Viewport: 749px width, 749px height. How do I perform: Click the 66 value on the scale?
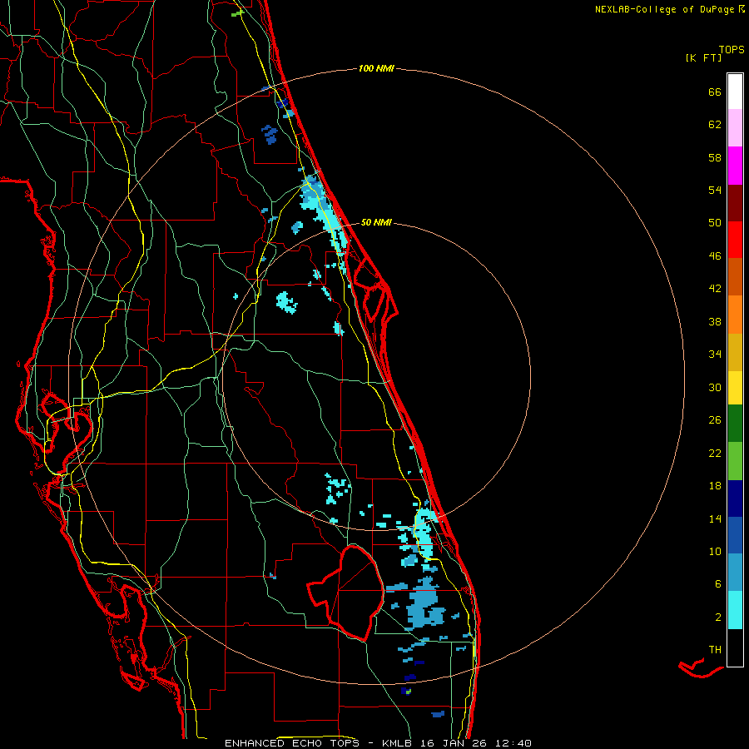pyautogui.click(x=715, y=92)
